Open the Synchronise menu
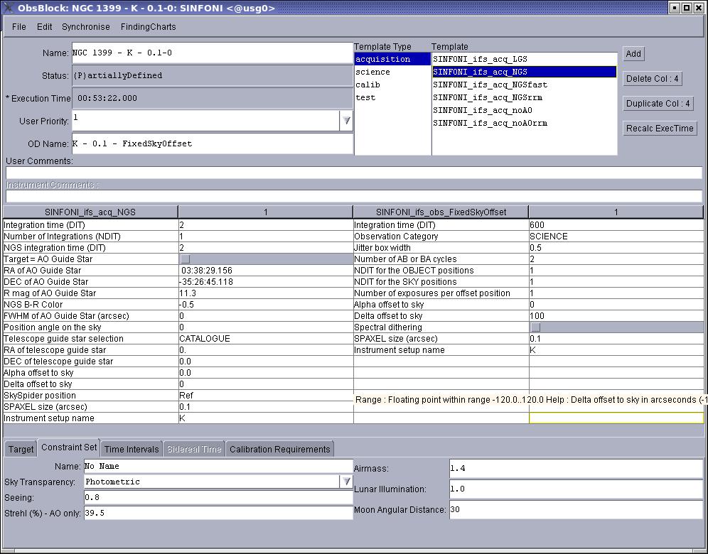The width and height of the screenshot is (708, 554). pos(86,26)
